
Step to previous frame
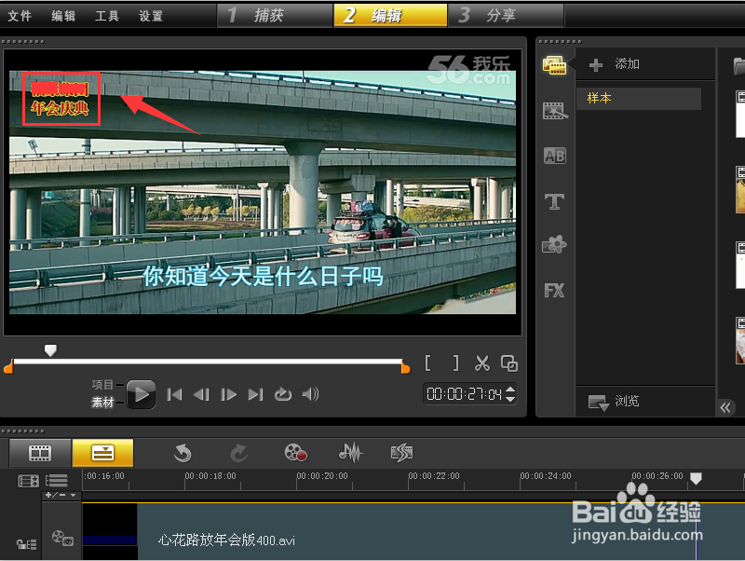(x=201, y=394)
